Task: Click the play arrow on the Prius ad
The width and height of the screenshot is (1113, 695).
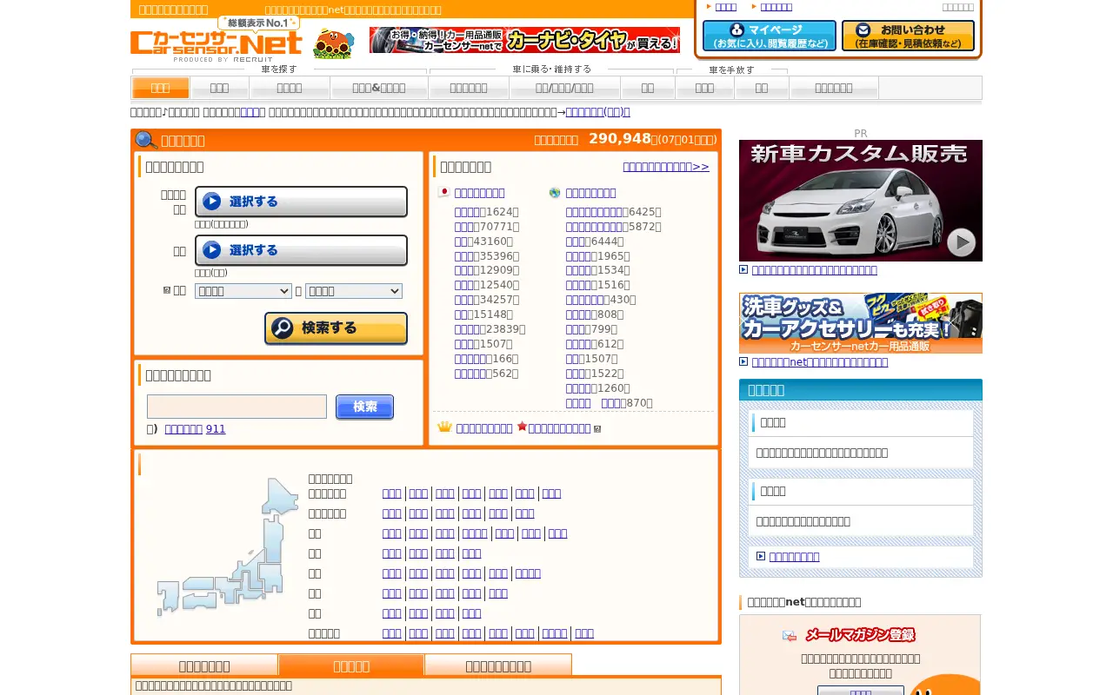Action: [961, 242]
